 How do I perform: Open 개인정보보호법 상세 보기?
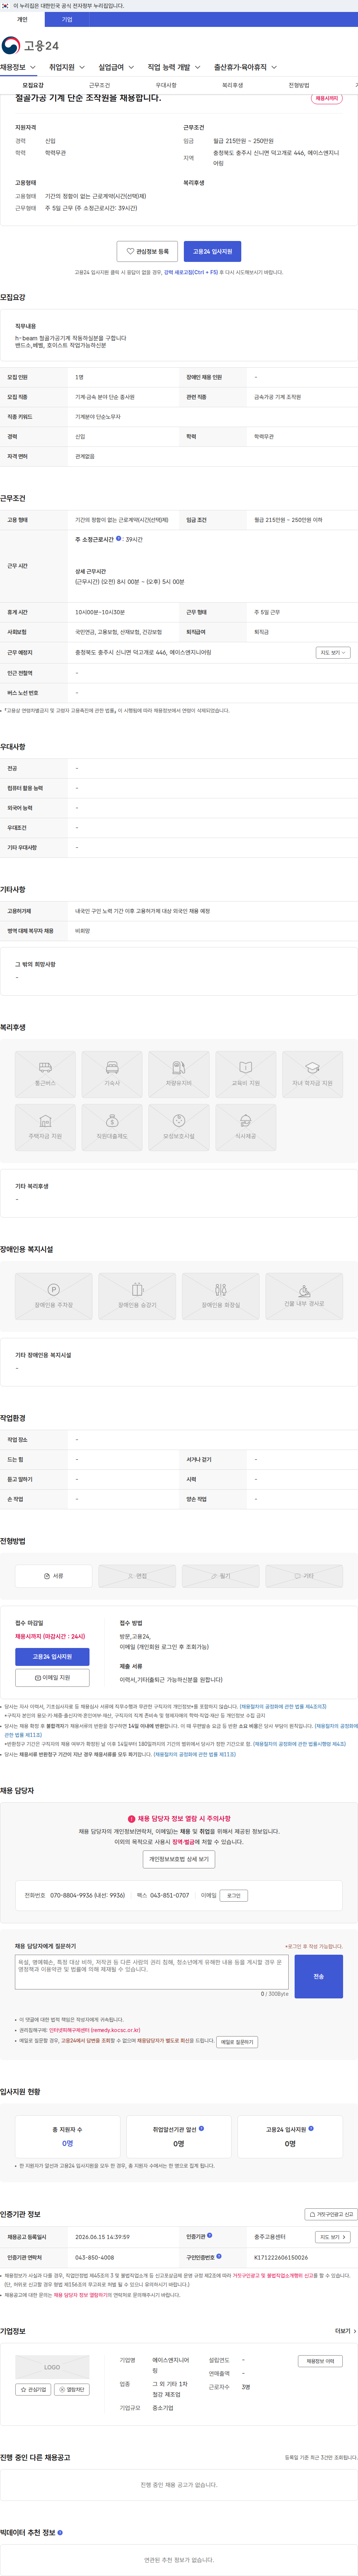point(179,1859)
